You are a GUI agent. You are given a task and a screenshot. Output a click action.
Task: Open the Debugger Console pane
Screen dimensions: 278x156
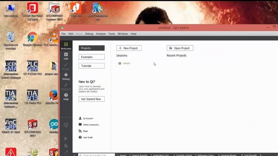click(205, 155)
